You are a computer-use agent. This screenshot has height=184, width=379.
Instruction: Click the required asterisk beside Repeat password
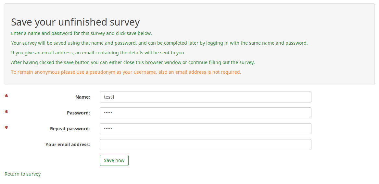(6, 128)
